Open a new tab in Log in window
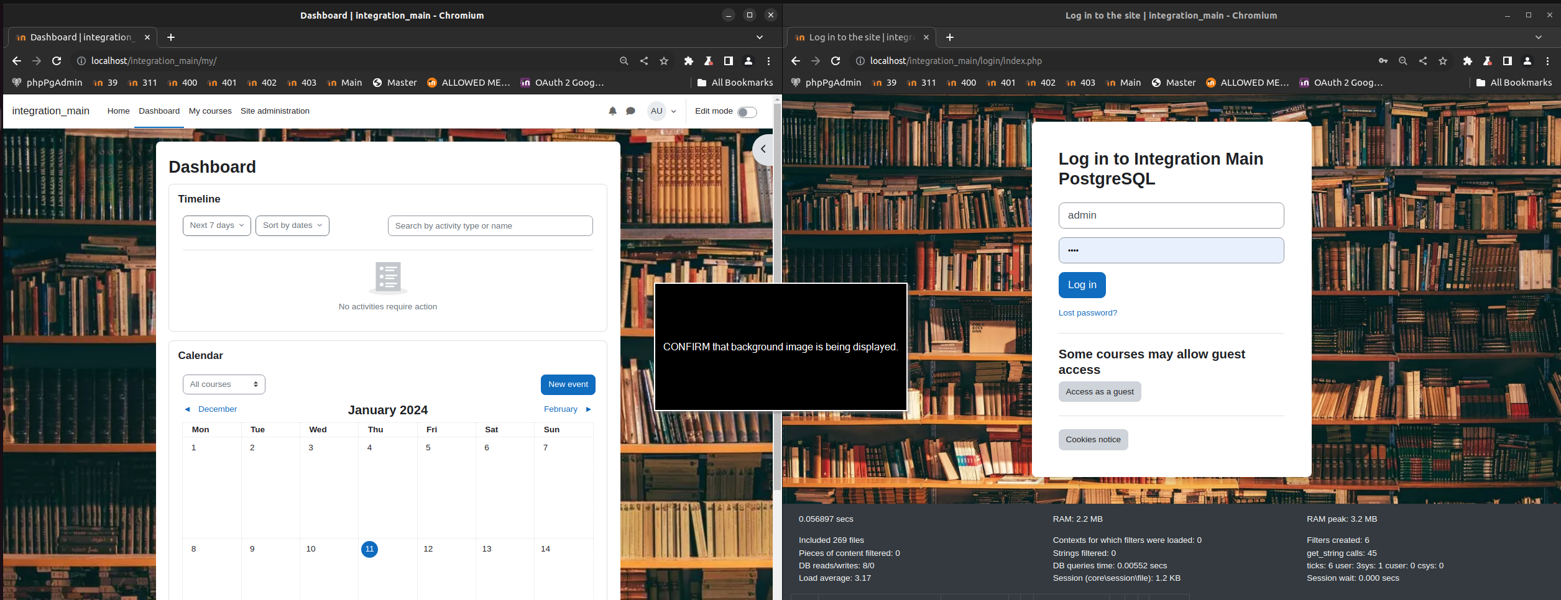This screenshot has height=600, width=1561. point(950,37)
